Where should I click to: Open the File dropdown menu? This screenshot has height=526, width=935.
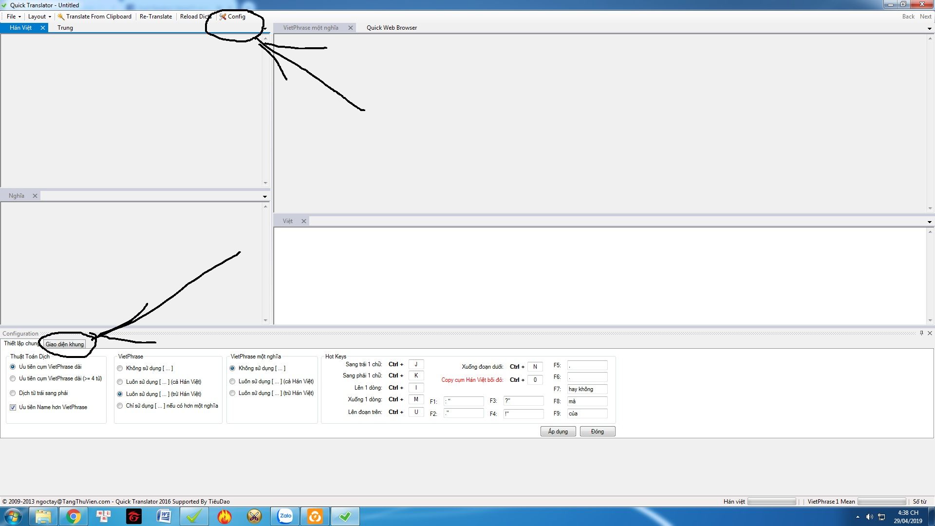pyautogui.click(x=13, y=17)
